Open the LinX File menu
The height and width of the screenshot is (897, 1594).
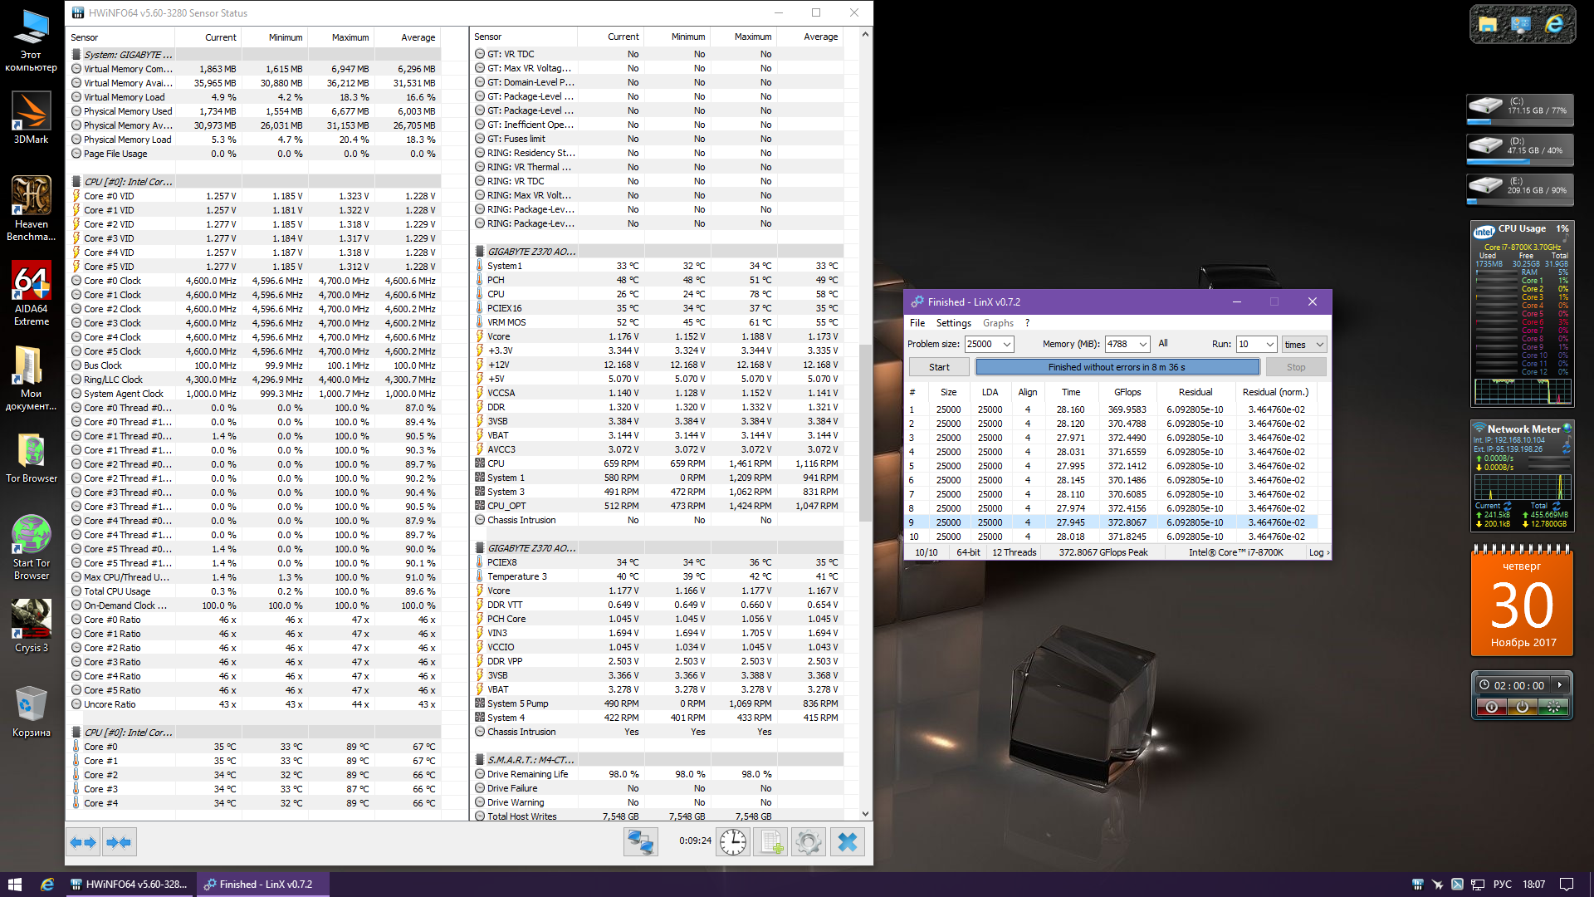[x=917, y=323]
